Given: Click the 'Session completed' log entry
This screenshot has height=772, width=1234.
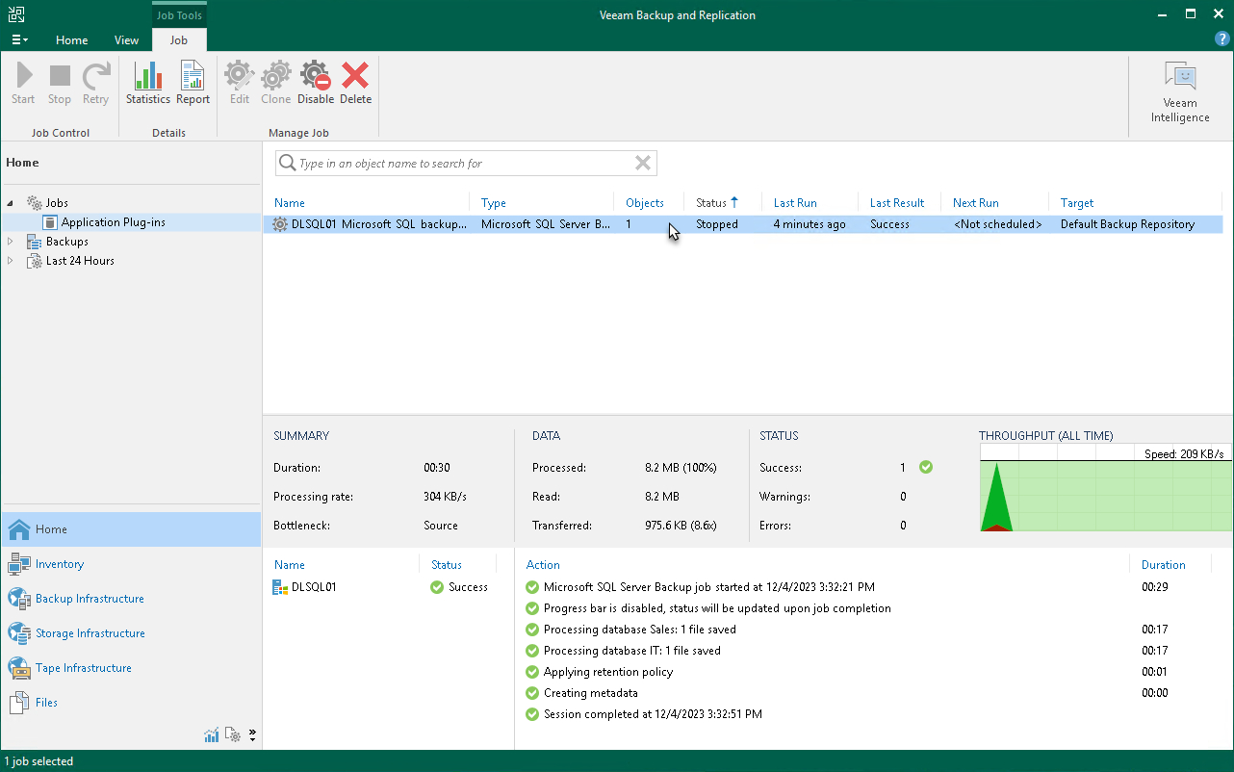Looking at the screenshot, I should [653, 714].
